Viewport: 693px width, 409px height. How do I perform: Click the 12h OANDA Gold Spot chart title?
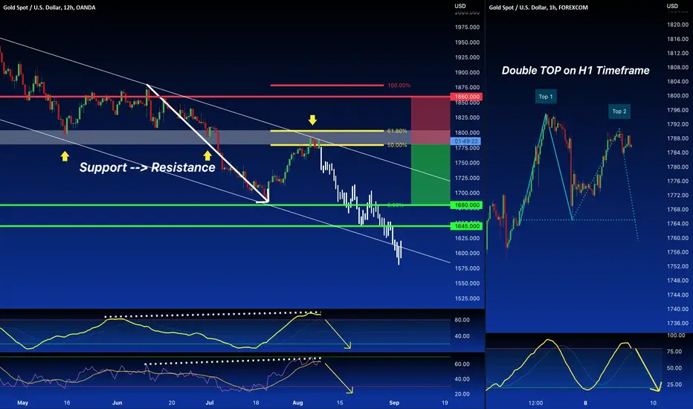tap(50, 7)
